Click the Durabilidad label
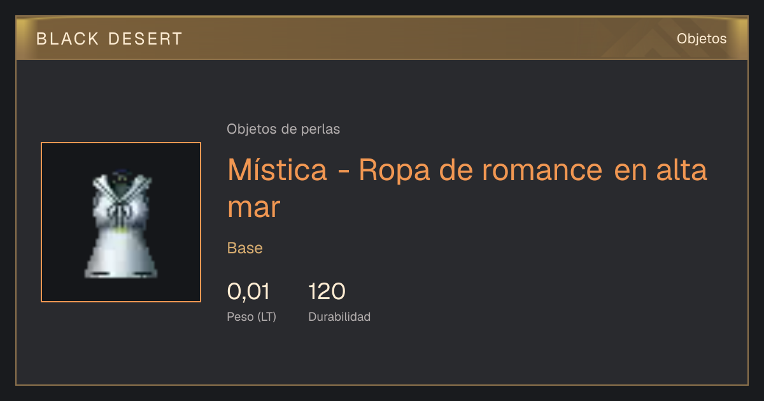 pos(339,316)
